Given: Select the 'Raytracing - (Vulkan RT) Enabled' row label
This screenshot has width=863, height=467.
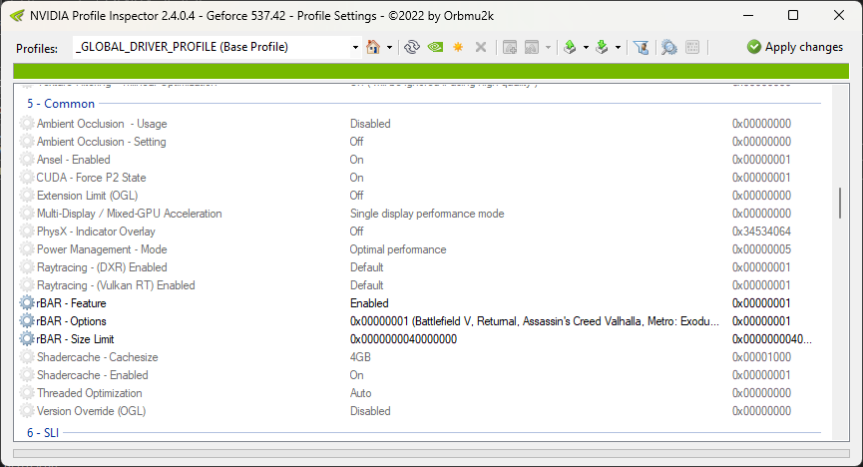Looking at the screenshot, I should pos(116,285).
